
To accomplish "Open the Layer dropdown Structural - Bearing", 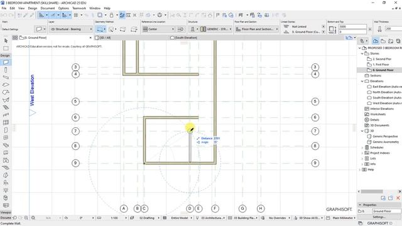I will pos(71,30).
